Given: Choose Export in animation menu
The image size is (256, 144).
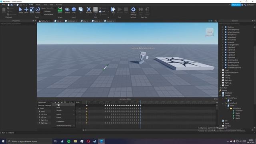Looking at the screenshot, I should [x=59, y=117].
